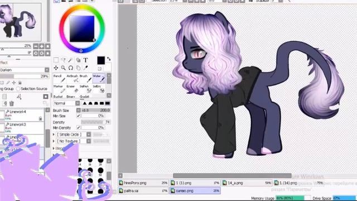
Task: Expand the Simple Circle settings triangle
Action: click(54, 135)
